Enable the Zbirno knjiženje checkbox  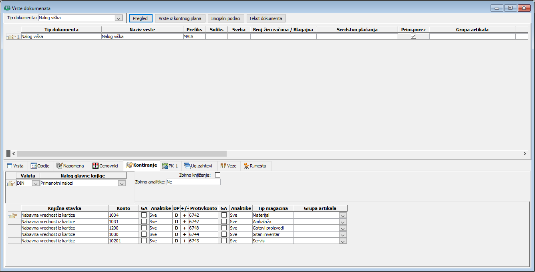coord(218,175)
